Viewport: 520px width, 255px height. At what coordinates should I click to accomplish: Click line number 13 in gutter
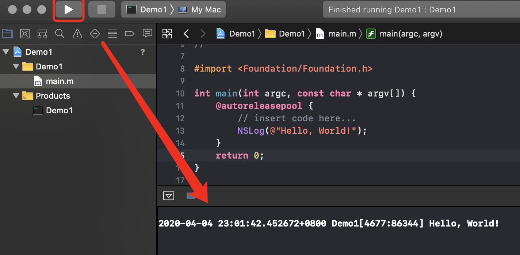pyautogui.click(x=180, y=131)
